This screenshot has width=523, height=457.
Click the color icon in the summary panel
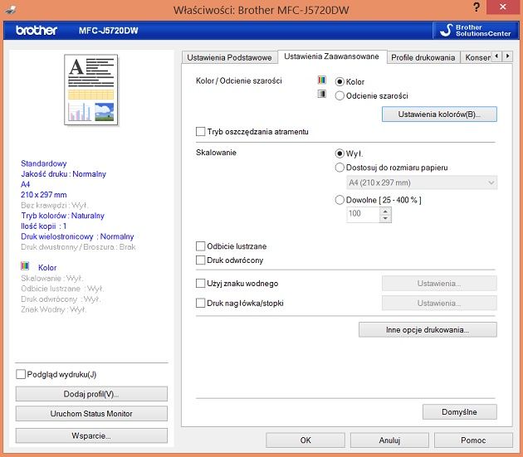point(25,265)
